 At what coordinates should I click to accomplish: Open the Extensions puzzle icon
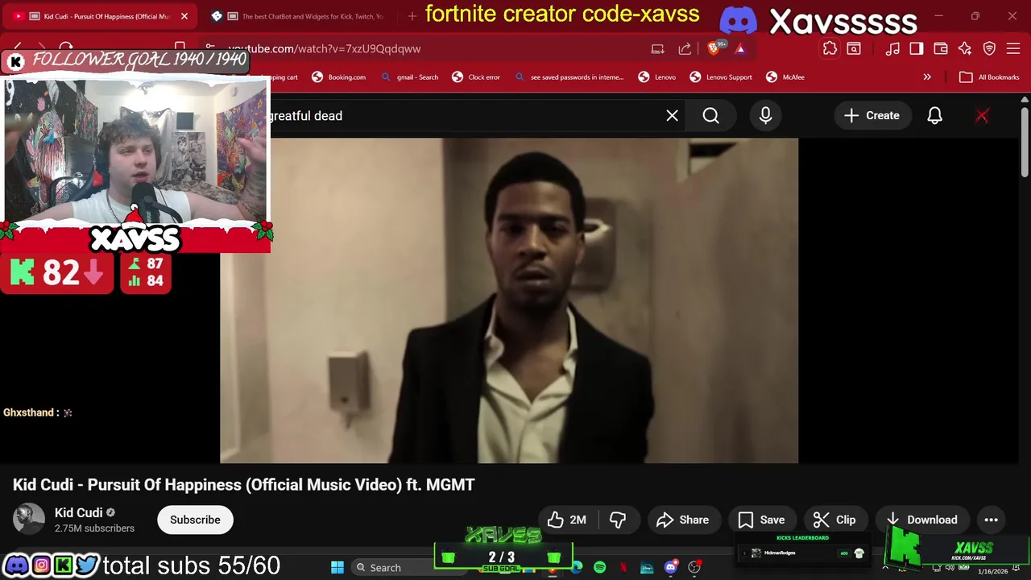[x=830, y=48]
